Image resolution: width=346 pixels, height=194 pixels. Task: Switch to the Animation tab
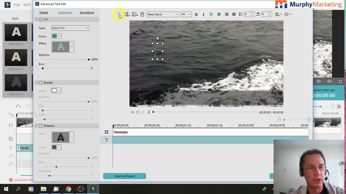click(x=87, y=12)
